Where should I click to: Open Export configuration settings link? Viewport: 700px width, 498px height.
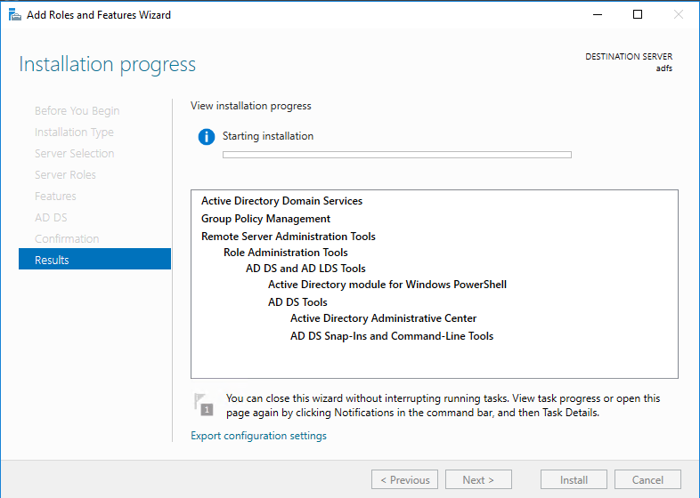point(258,436)
